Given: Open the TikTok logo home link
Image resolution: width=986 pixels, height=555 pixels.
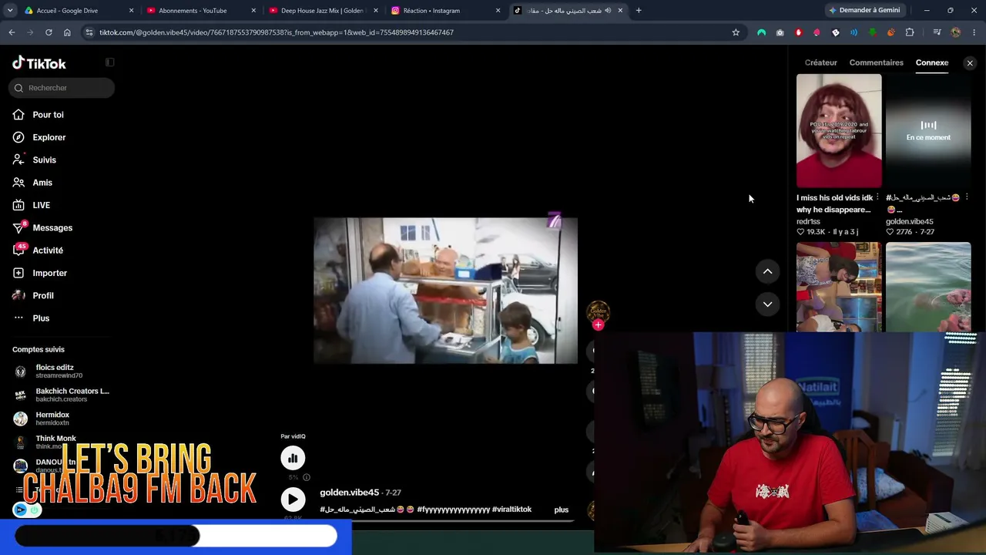Looking at the screenshot, I should 39,63.
